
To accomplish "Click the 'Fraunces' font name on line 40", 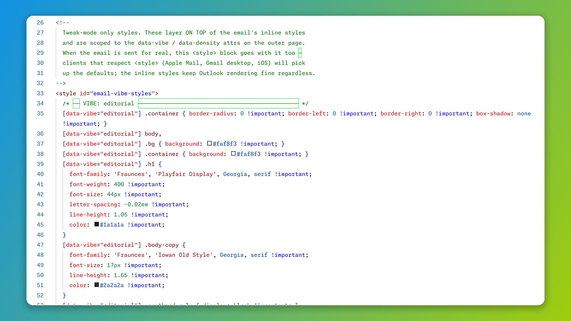I will point(131,174).
